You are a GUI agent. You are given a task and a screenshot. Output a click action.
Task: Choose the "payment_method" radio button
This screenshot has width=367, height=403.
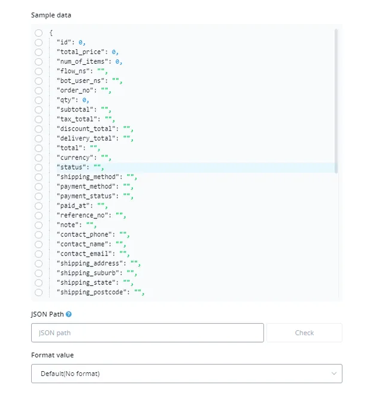tap(38, 187)
